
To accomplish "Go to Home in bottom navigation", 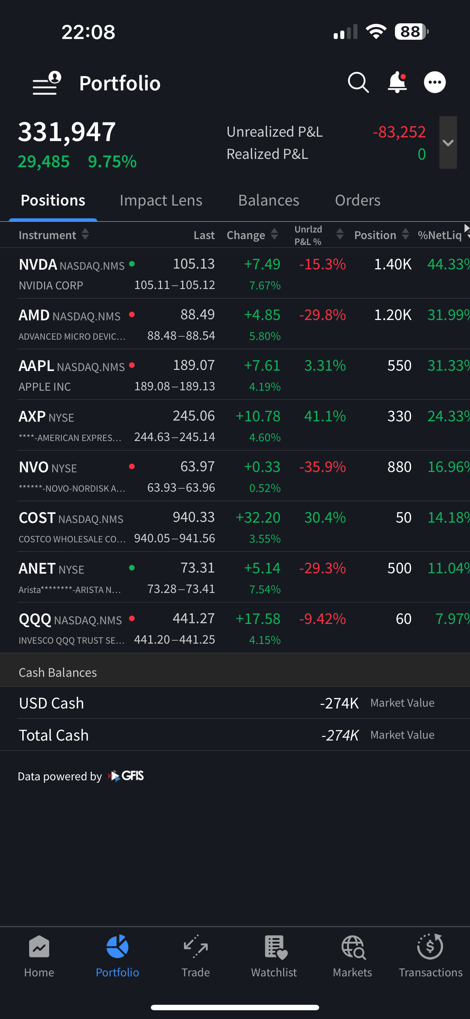I will click(39, 956).
